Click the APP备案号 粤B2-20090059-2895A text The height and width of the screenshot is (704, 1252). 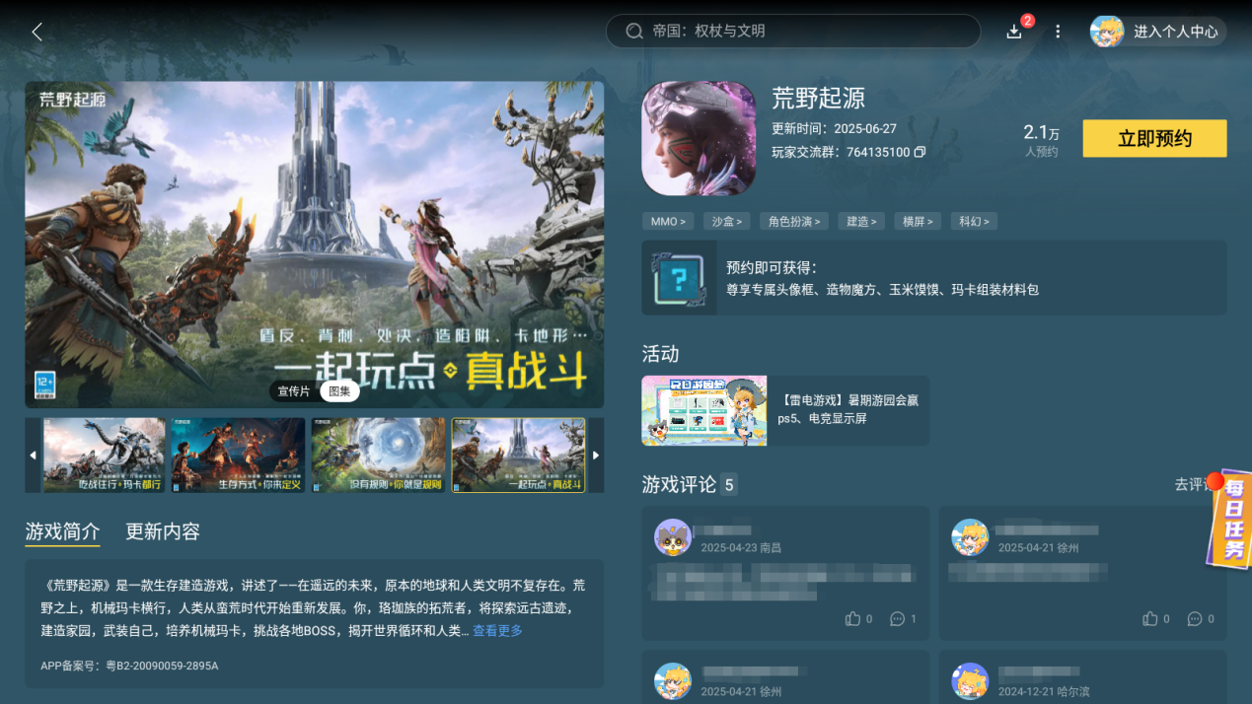129,667
